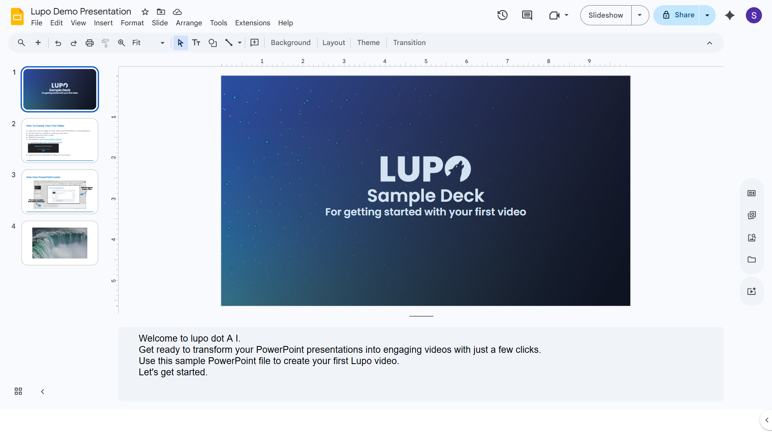Collapse the toolbar with chevron up
The height and width of the screenshot is (434, 772).
[710, 43]
